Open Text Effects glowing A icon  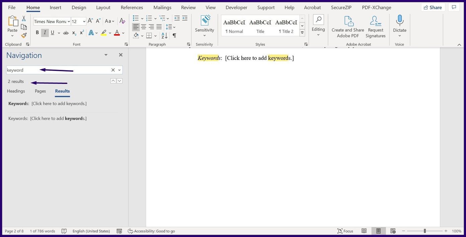tap(91, 33)
